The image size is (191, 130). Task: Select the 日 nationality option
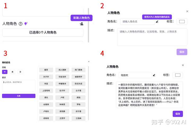[20, 72]
